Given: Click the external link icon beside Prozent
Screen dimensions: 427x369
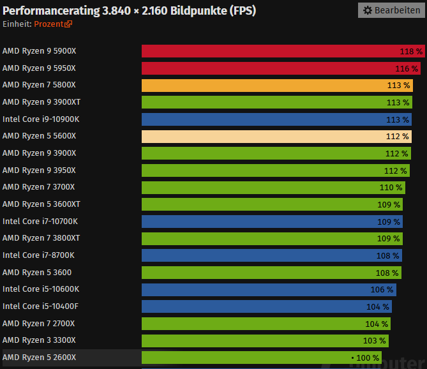Looking at the screenshot, I should [x=68, y=24].
